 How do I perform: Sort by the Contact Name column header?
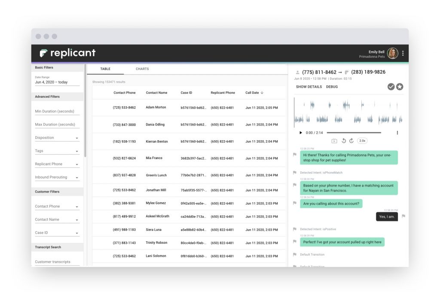tap(156, 93)
